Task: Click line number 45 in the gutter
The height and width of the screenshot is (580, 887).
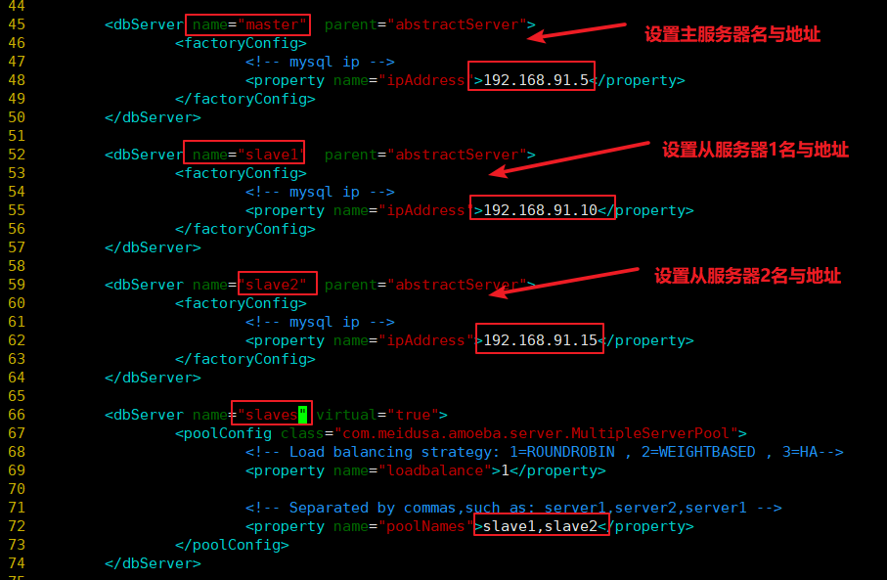Action: pos(17,24)
